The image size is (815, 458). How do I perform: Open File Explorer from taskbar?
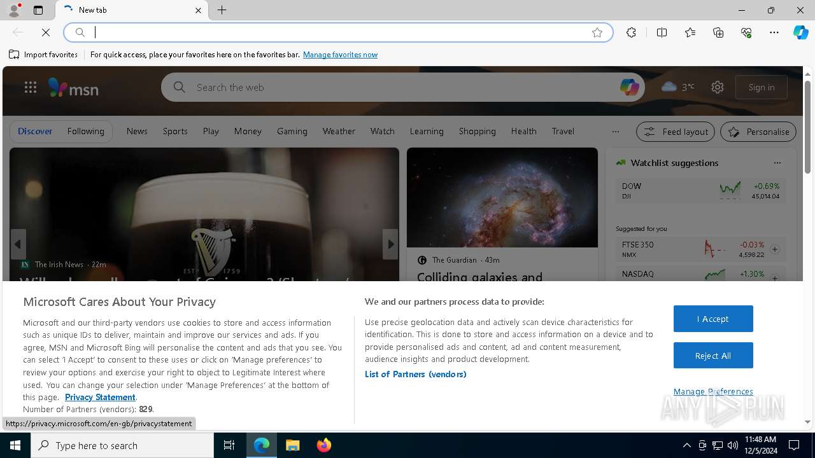pyautogui.click(x=292, y=445)
